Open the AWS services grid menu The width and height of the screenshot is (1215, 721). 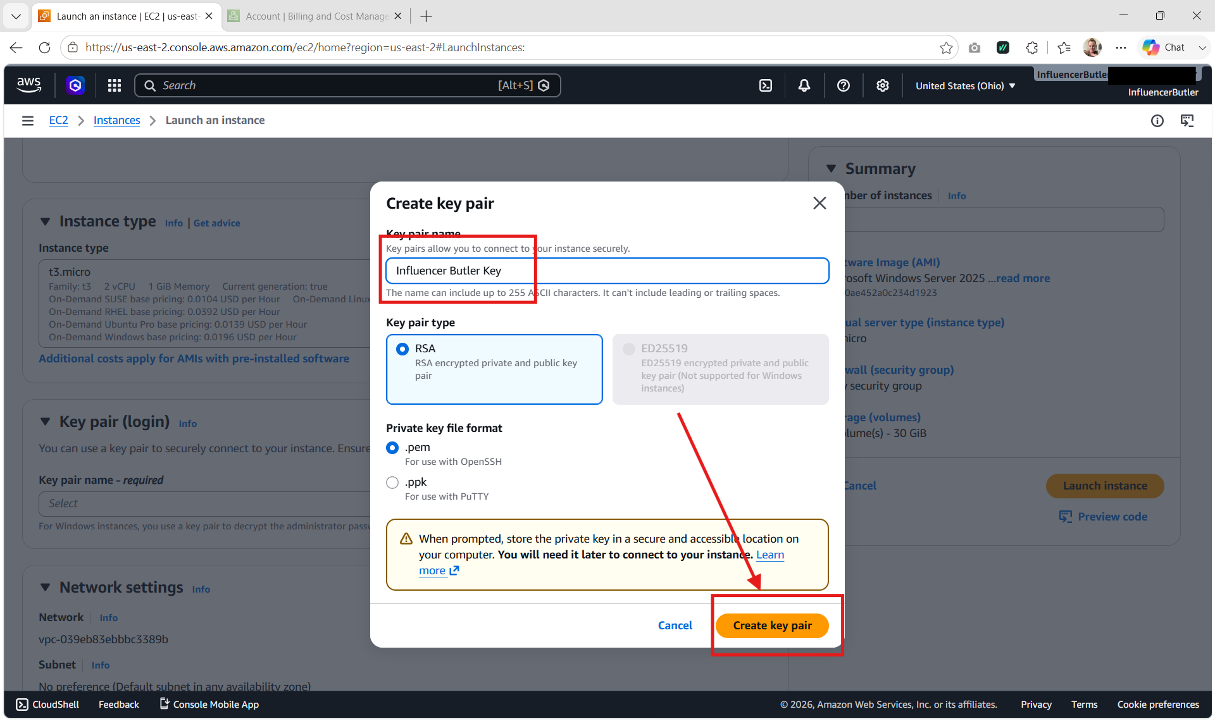[115, 85]
